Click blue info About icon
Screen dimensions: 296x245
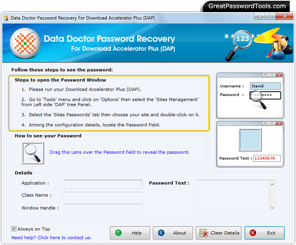pos(161,233)
